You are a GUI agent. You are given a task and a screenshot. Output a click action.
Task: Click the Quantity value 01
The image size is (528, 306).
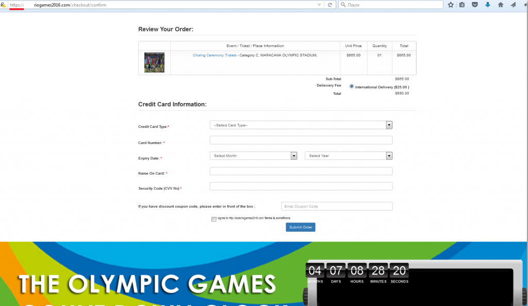click(x=379, y=55)
